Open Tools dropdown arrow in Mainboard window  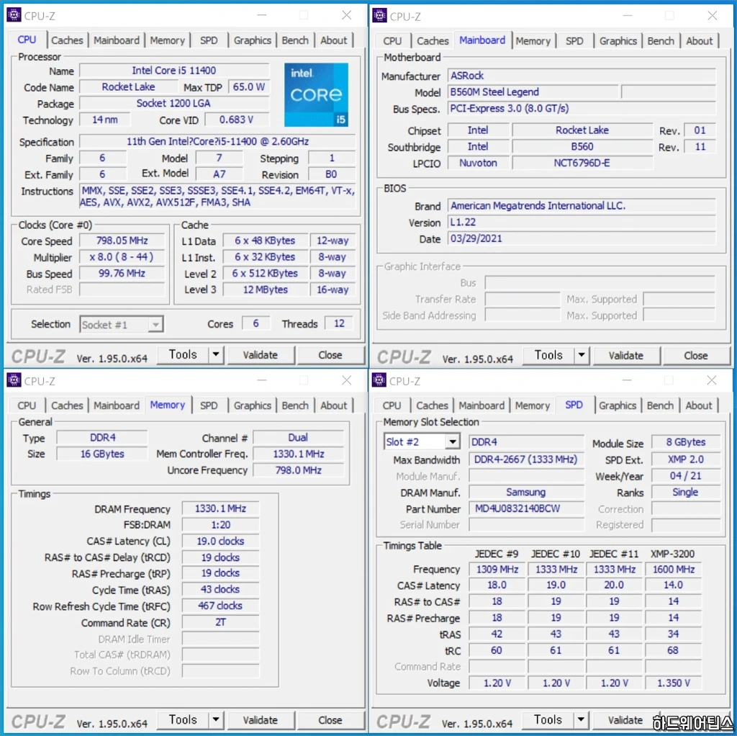click(582, 355)
